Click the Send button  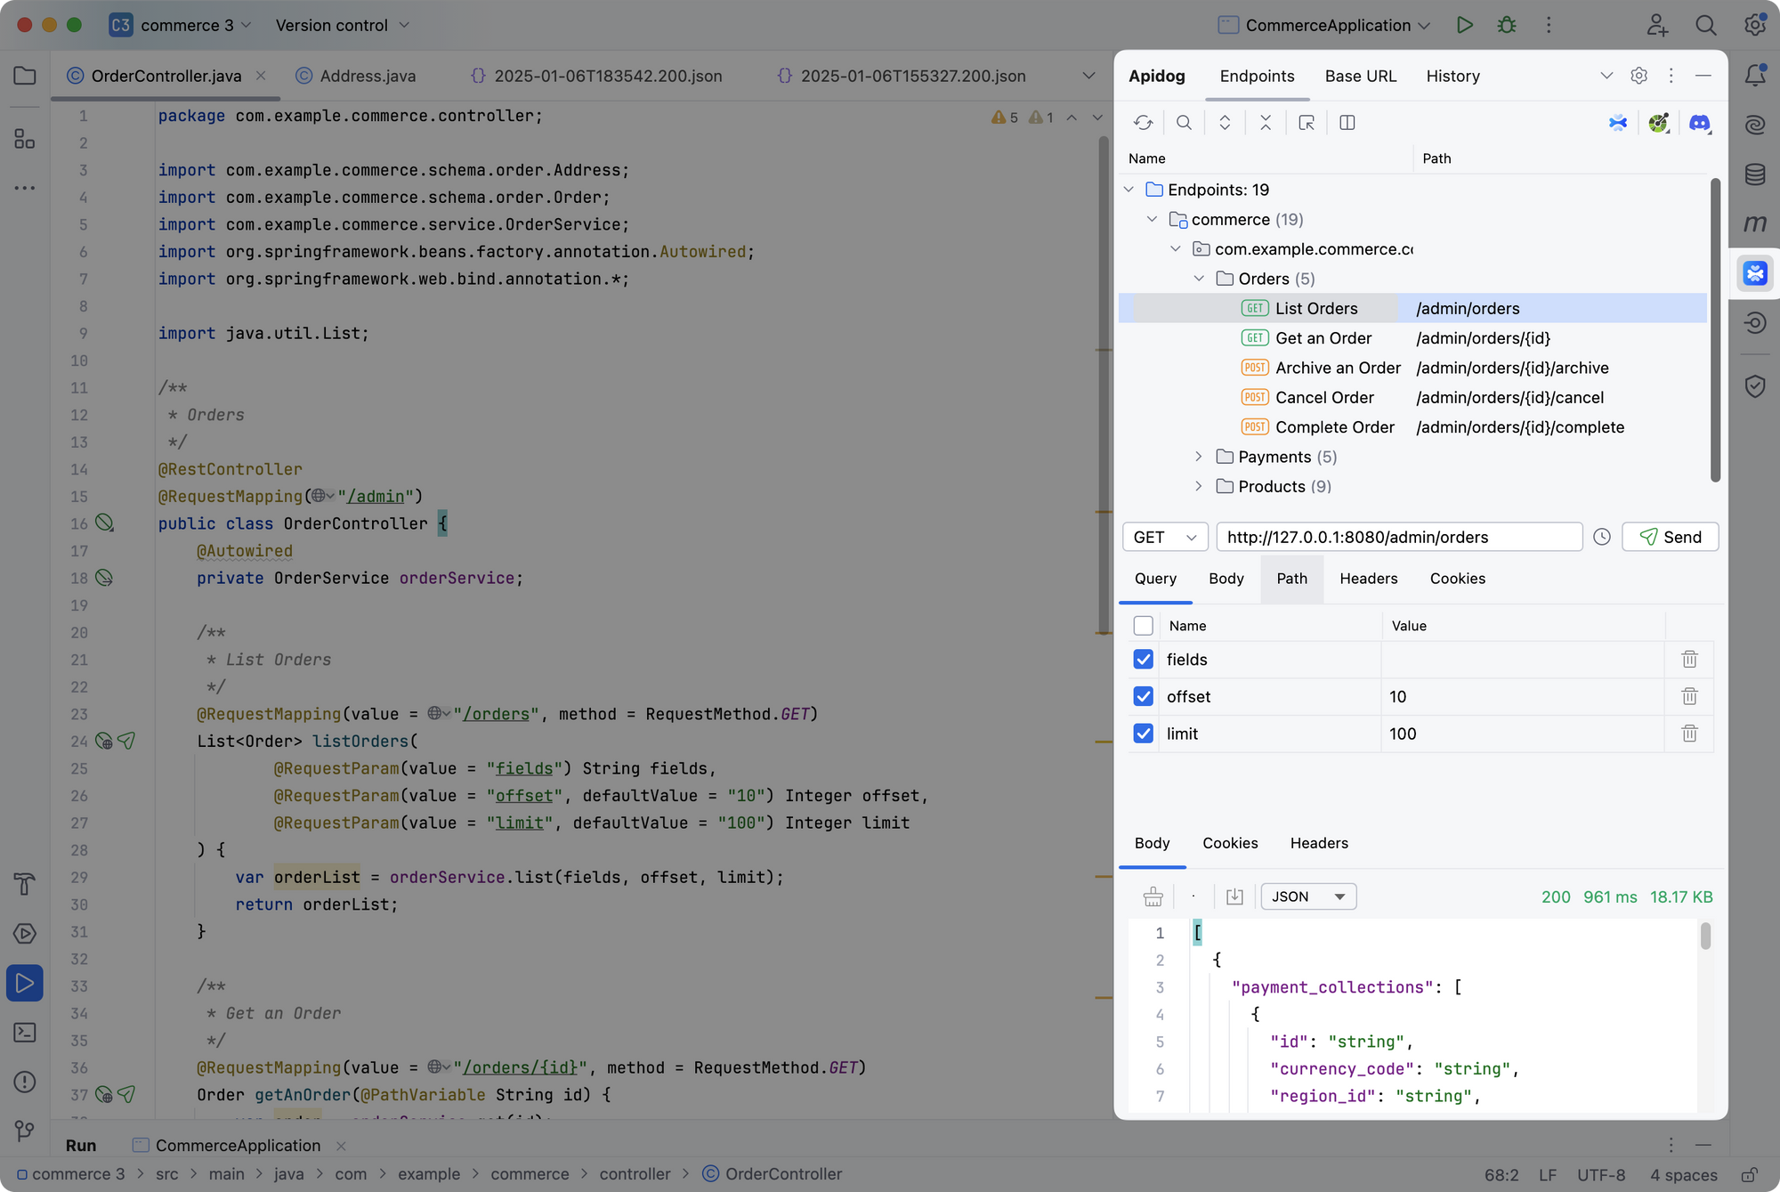tap(1671, 537)
